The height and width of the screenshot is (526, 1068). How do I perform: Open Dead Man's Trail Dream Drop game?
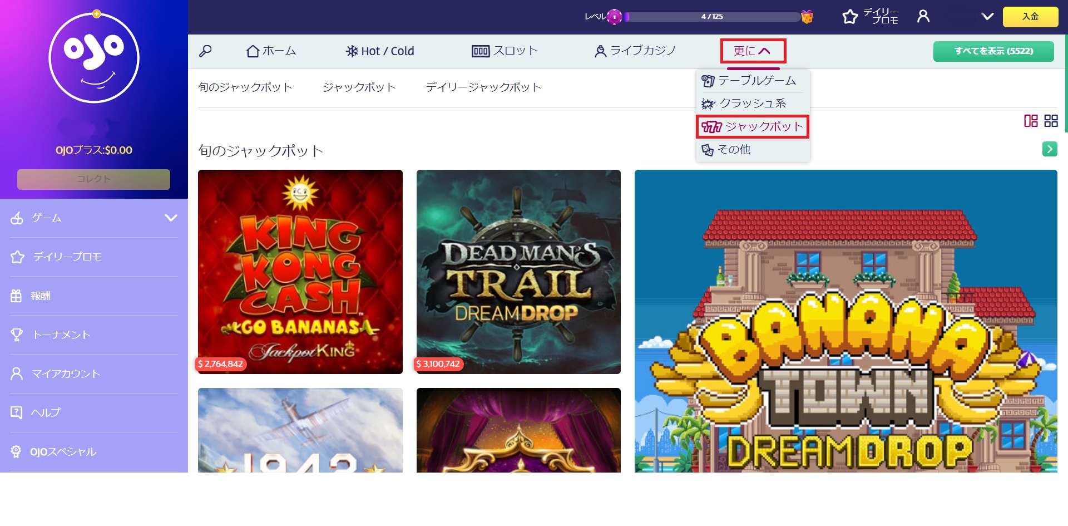point(518,272)
